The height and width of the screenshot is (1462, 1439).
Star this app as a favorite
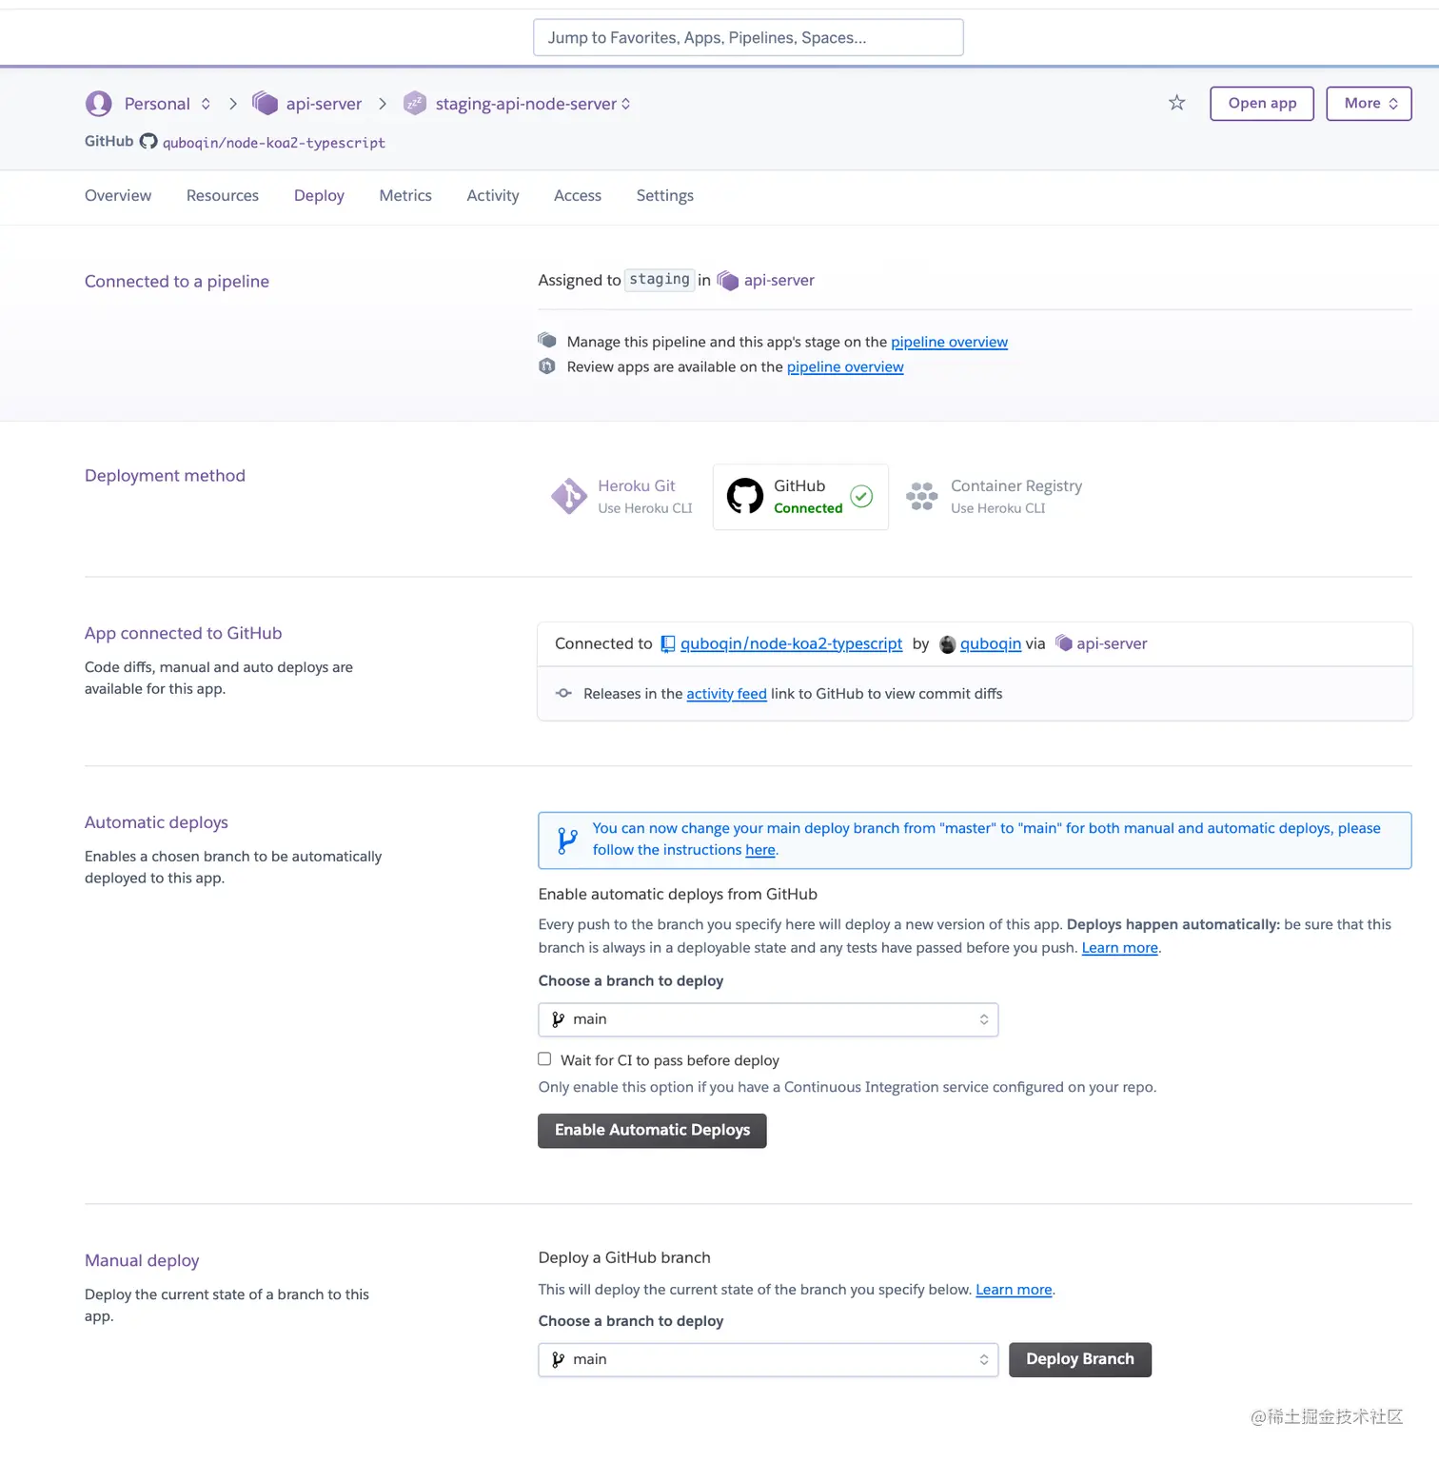(x=1176, y=103)
